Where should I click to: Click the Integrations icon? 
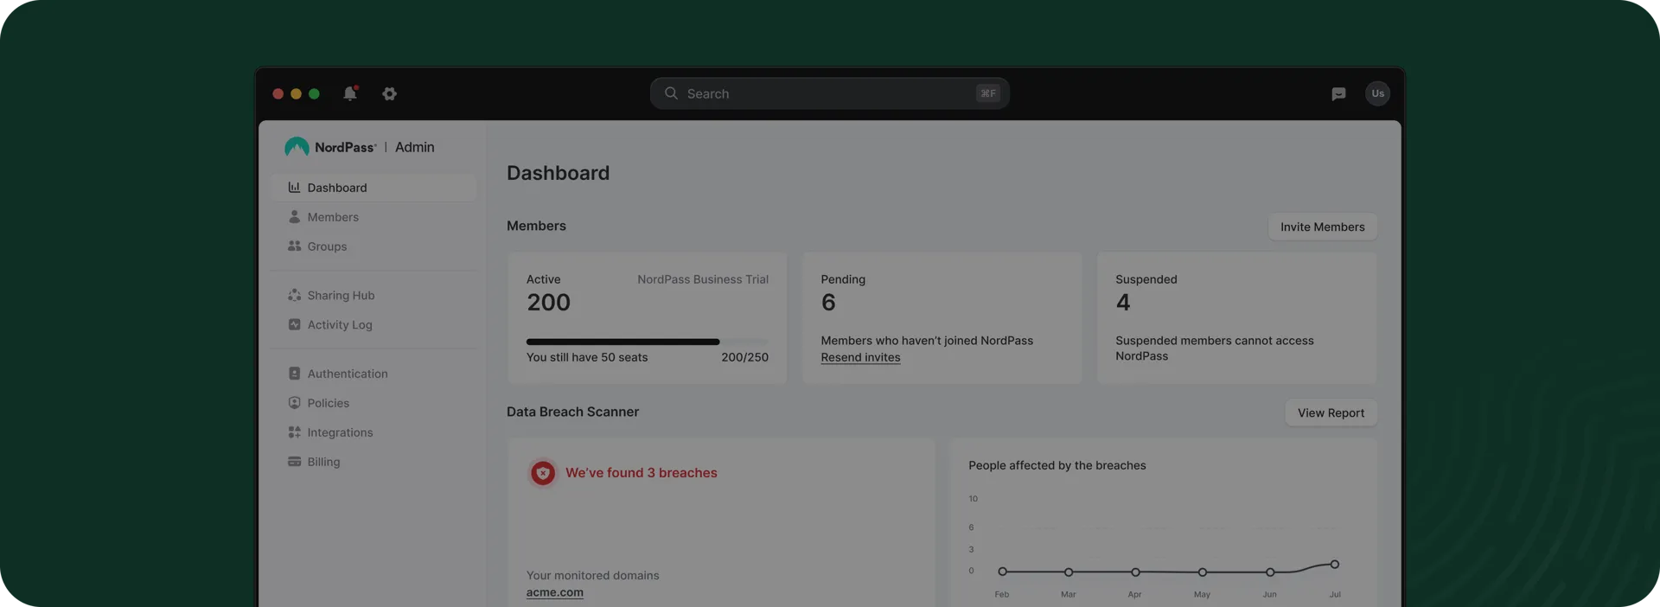(294, 432)
